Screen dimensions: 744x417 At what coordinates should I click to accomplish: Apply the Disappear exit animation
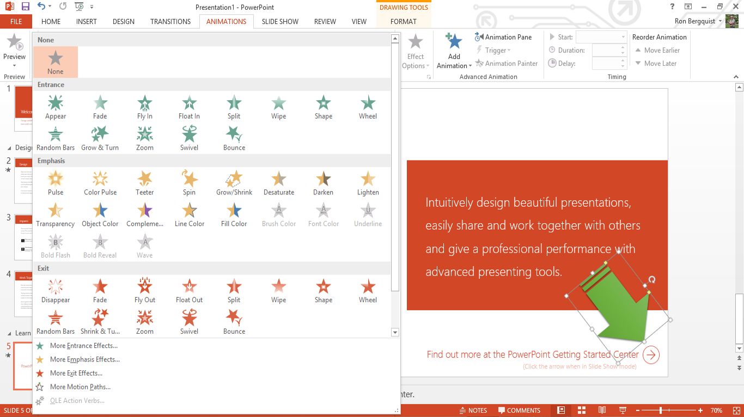[56, 291]
